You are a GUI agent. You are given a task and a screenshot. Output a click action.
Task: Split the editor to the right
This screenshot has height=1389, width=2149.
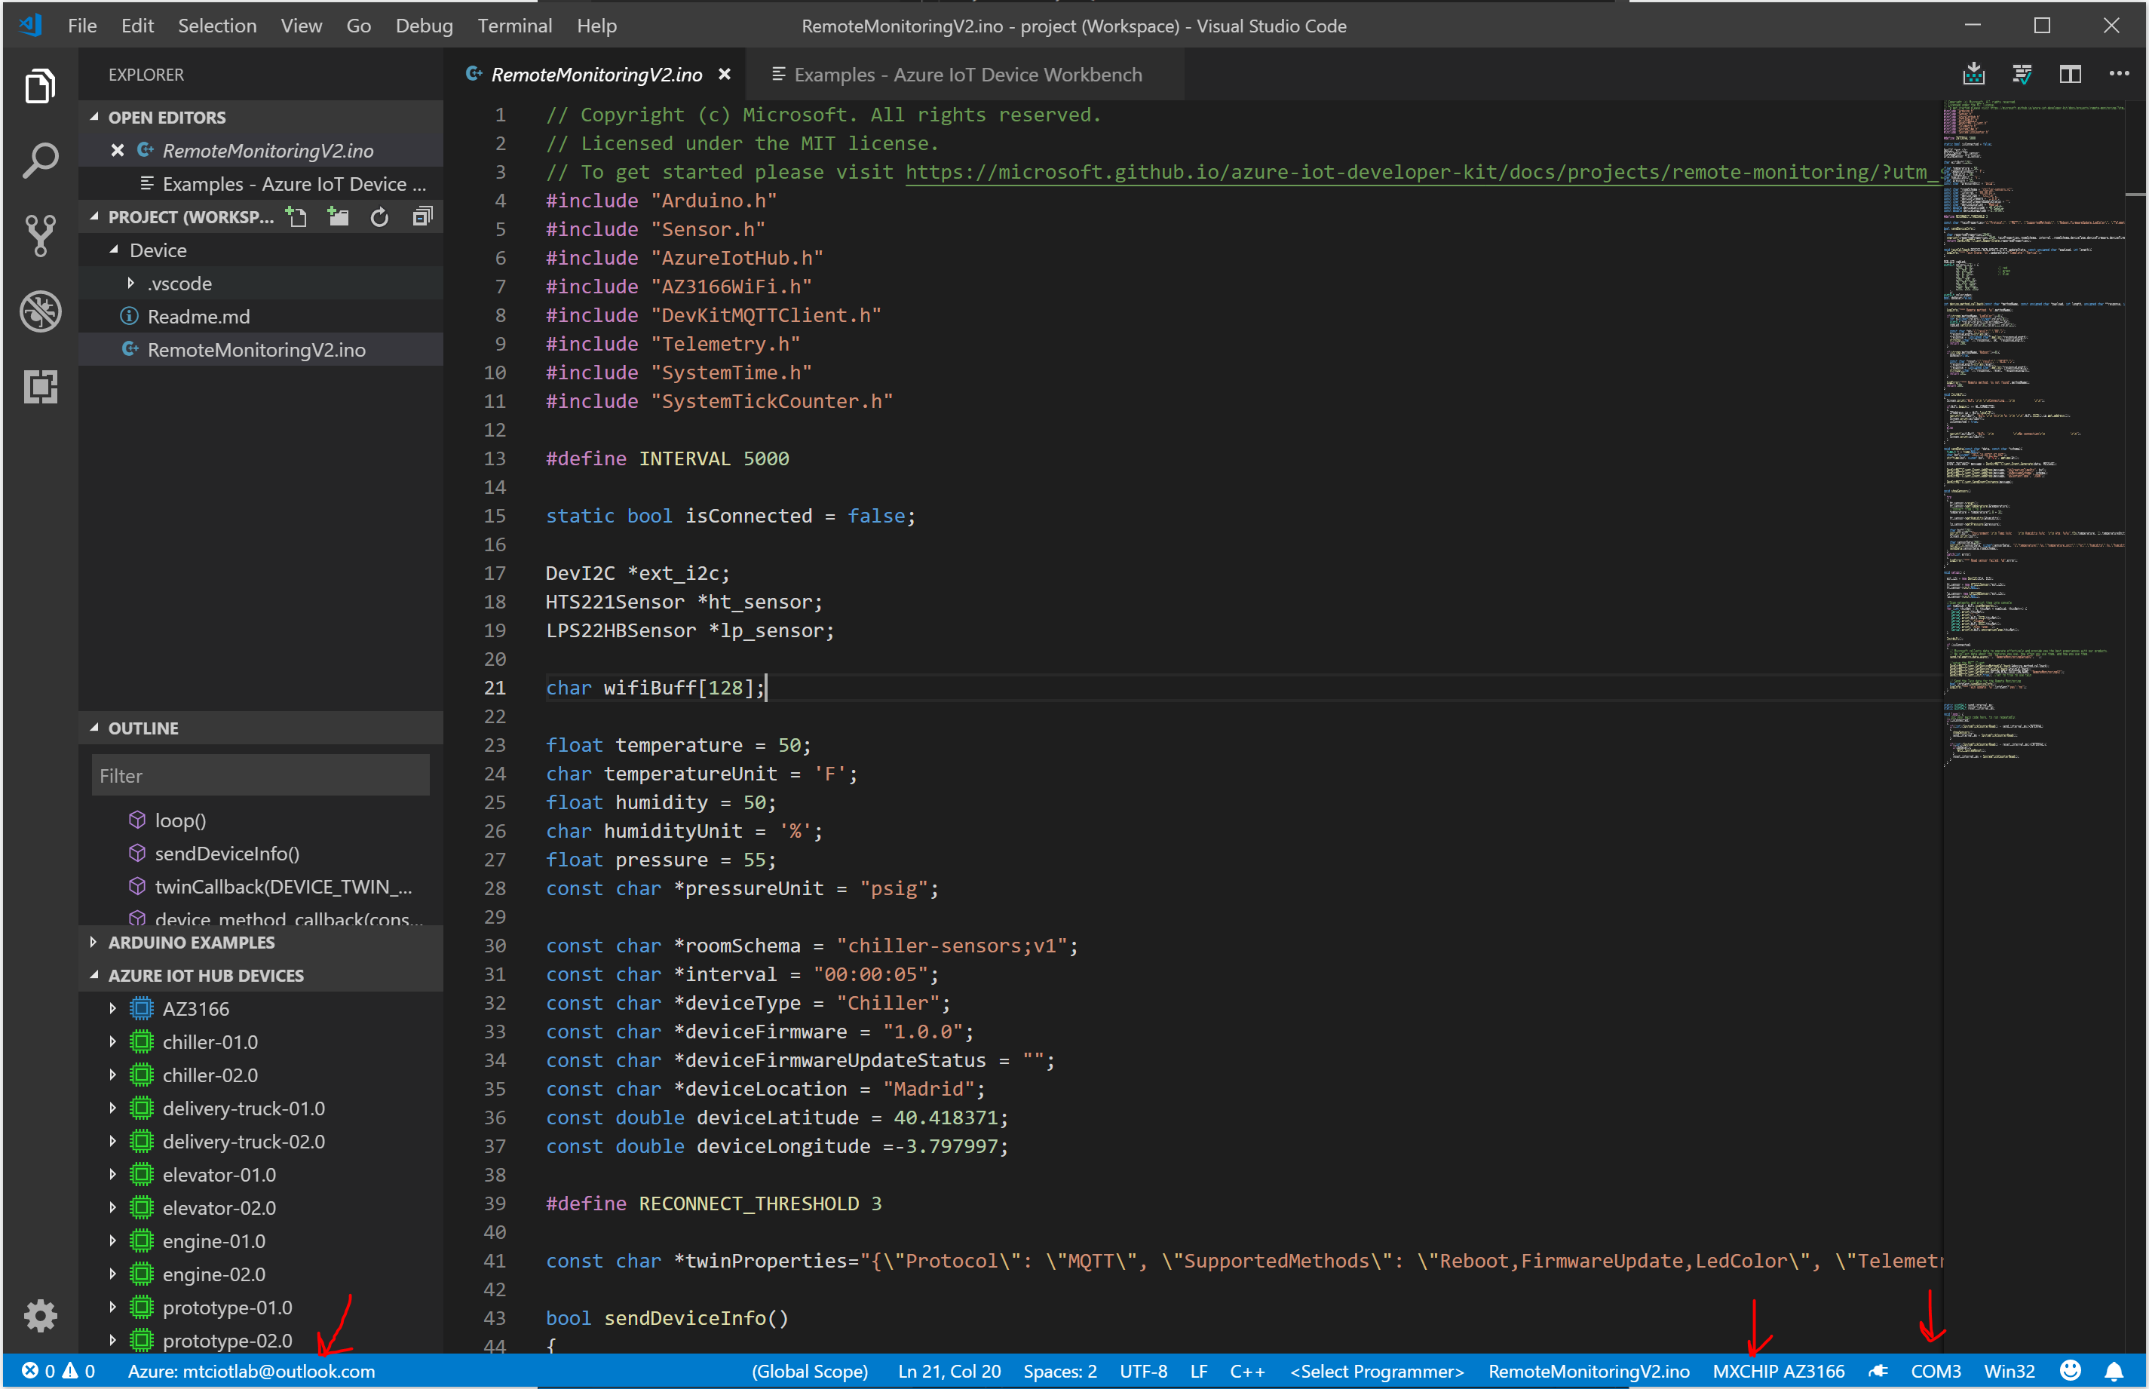click(2071, 74)
